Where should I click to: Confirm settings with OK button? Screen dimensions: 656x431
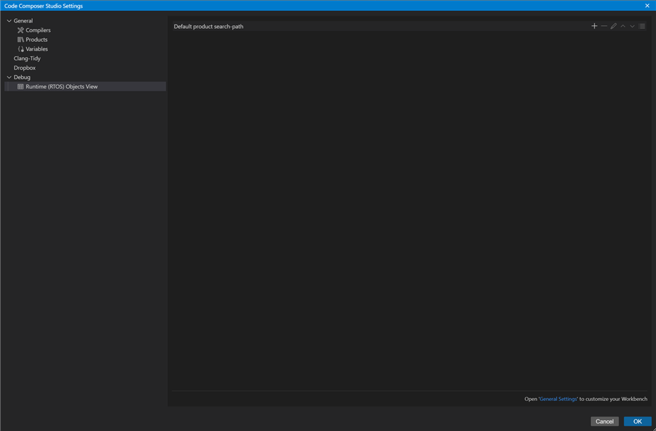[638, 421]
